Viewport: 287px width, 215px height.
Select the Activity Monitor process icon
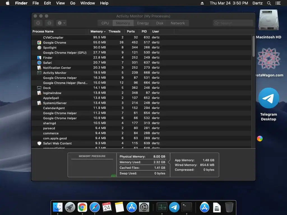[39, 73]
